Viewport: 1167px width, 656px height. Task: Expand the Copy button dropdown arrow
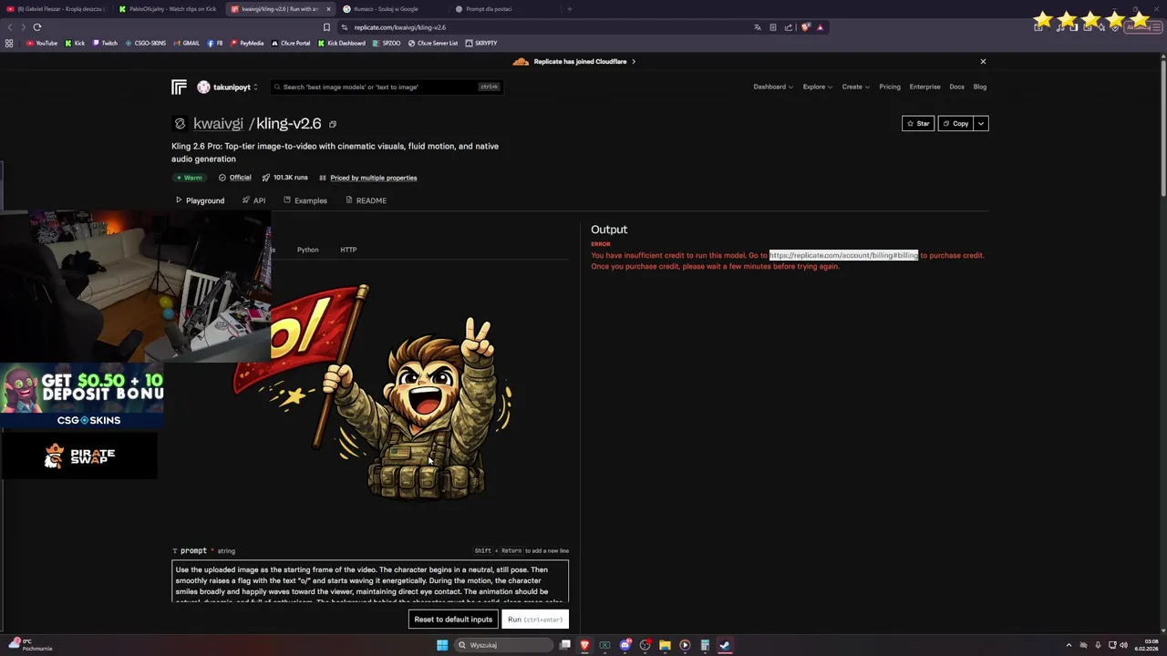pos(981,123)
